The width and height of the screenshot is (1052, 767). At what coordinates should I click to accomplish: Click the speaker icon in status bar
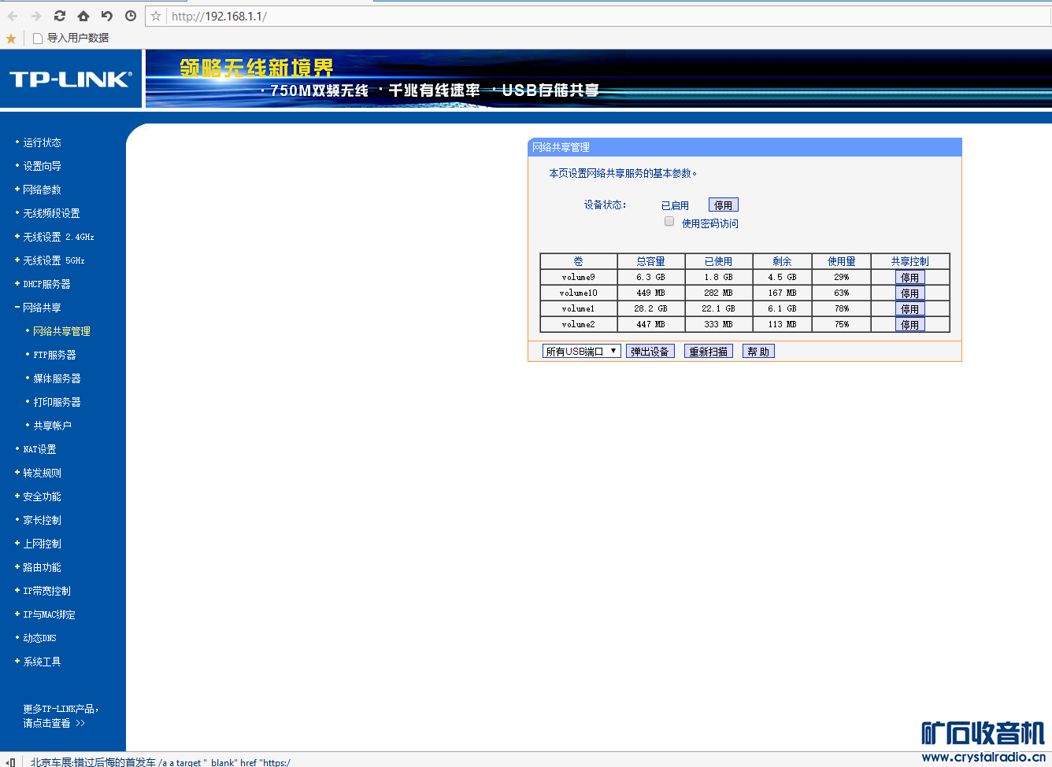[11, 762]
